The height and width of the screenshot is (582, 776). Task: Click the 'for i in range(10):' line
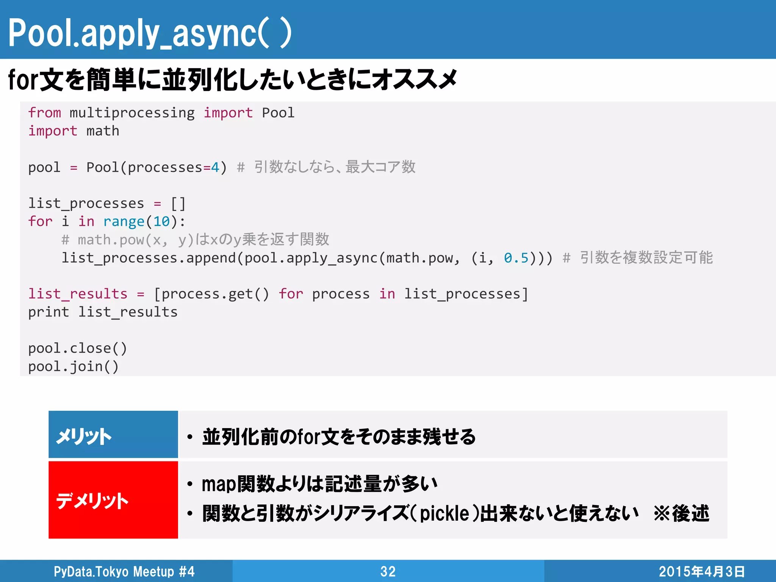point(107,222)
